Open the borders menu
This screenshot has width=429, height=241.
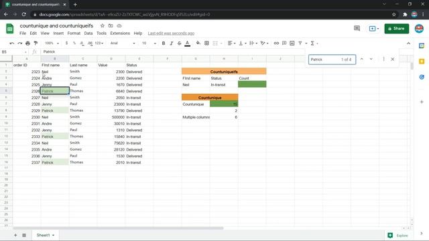206,43
